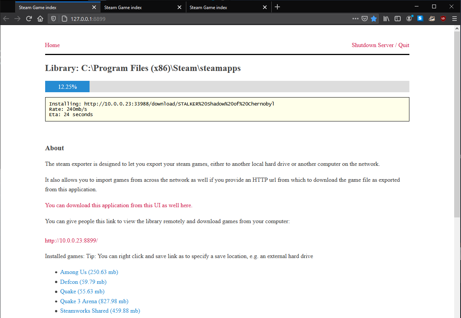
Task: Click the tracking protection shield icon
Action: coord(53,19)
